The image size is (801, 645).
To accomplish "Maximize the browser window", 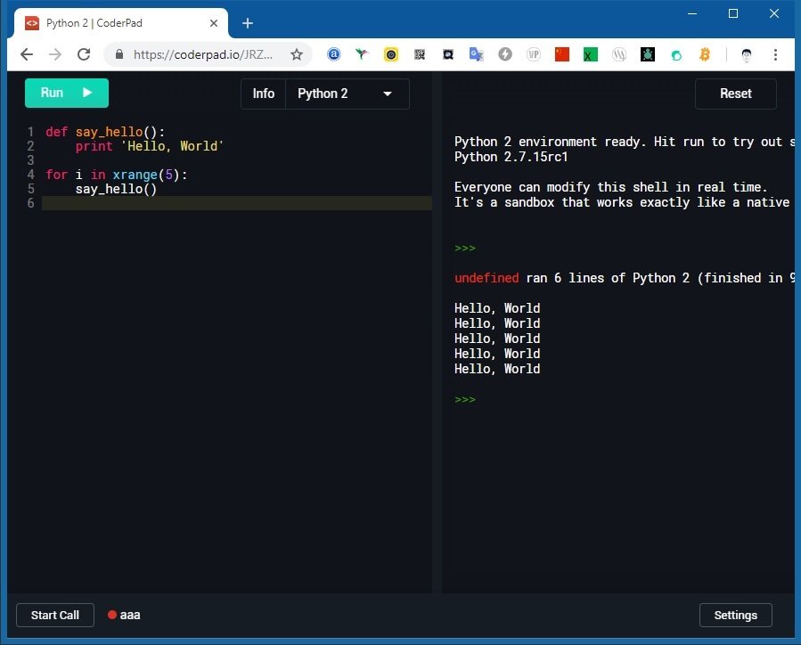I will (x=733, y=13).
